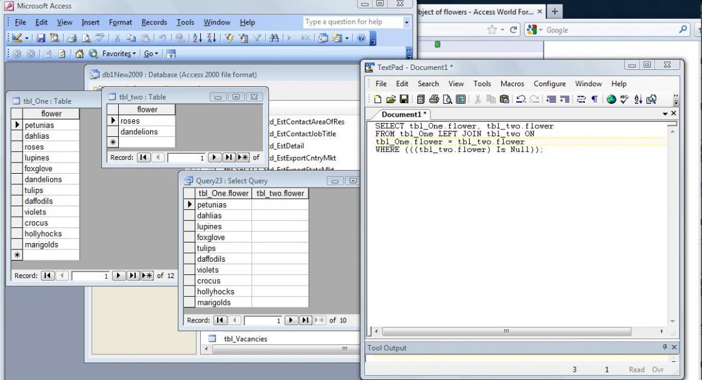Click record number field in Query23
Viewport: 702px width, 380px height.
point(263,320)
